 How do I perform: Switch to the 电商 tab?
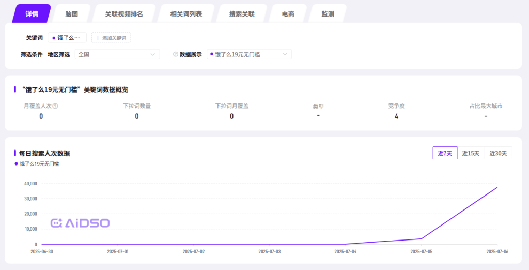point(288,14)
